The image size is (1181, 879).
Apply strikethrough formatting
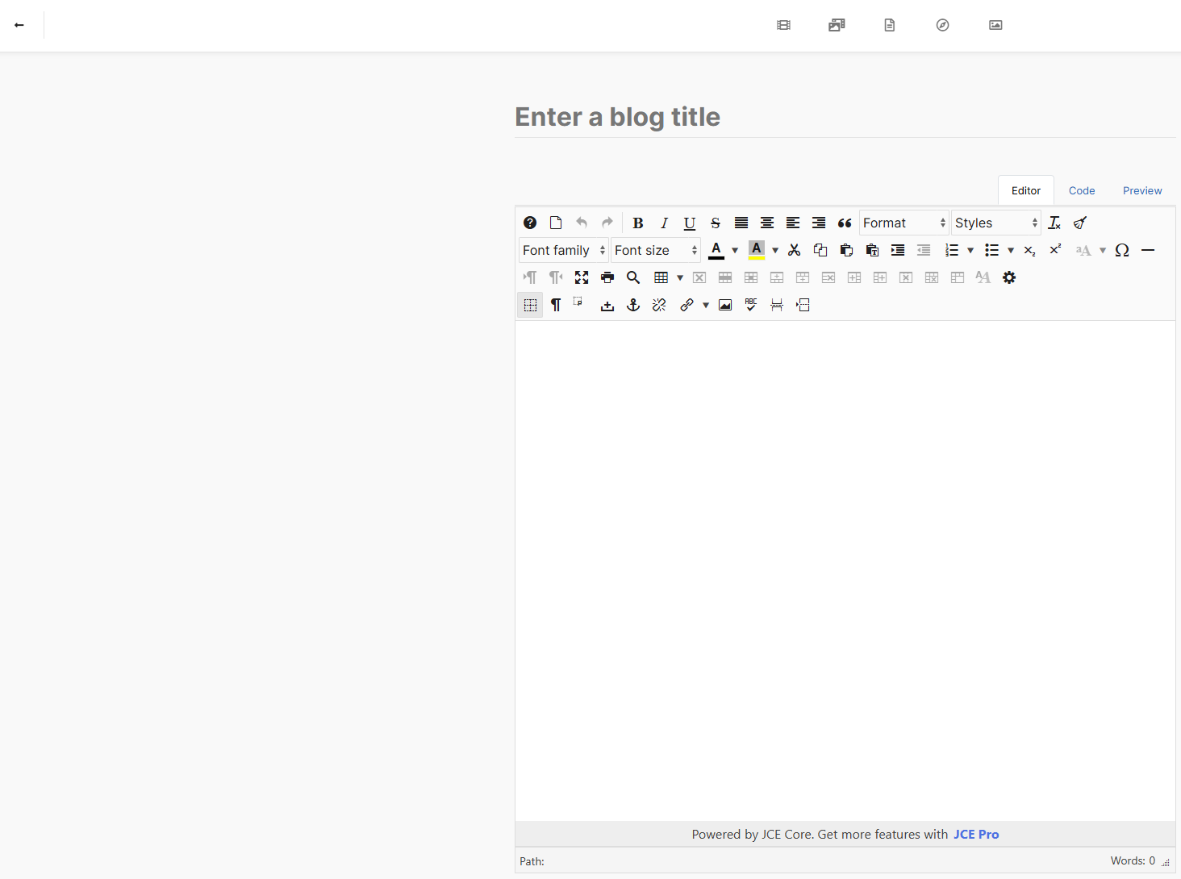pyautogui.click(x=715, y=223)
